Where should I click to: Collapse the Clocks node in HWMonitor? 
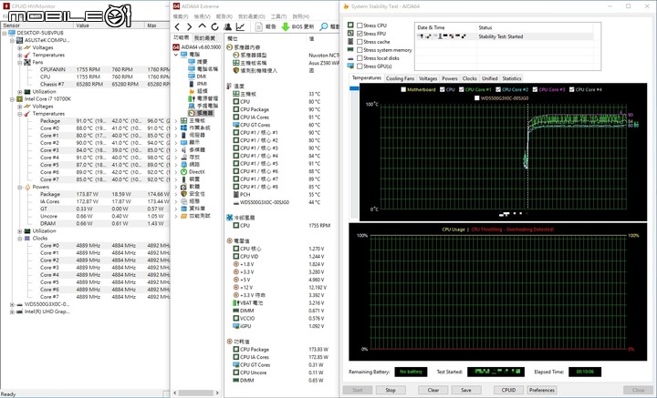20,239
